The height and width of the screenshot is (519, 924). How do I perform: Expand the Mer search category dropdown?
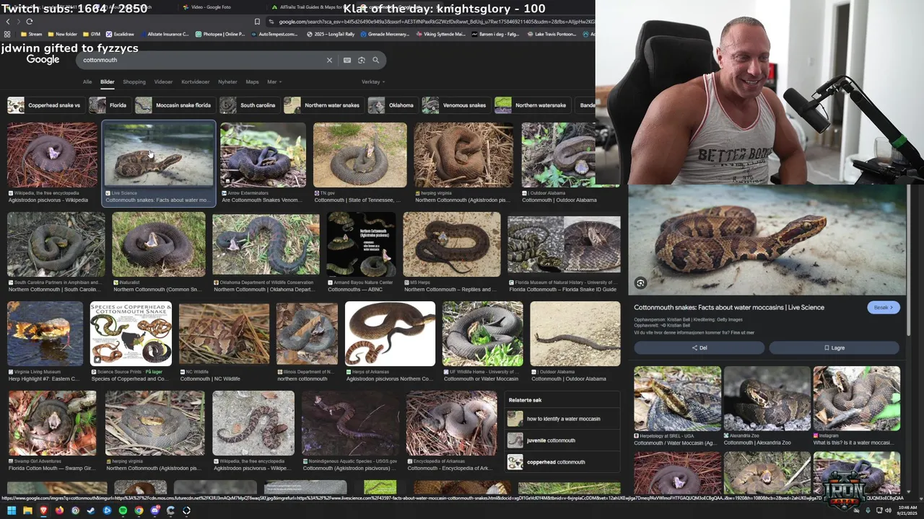click(274, 81)
